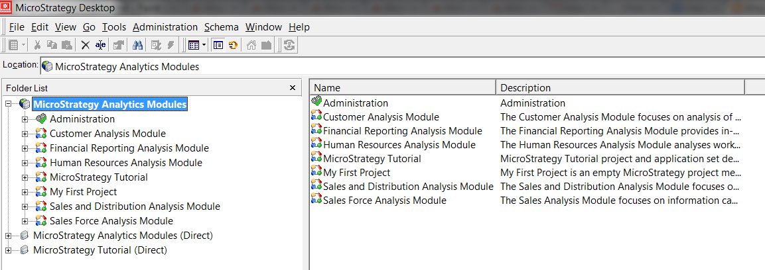The image size is (765, 270).
Task: Select Human Resources Analysis Module in right pane
Action: 399,145
